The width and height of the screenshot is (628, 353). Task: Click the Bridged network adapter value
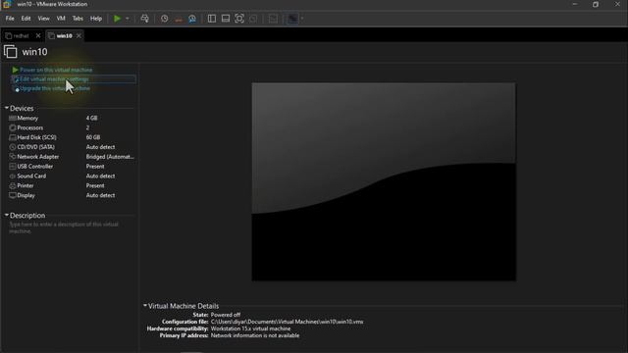click(x=110, y=157)
